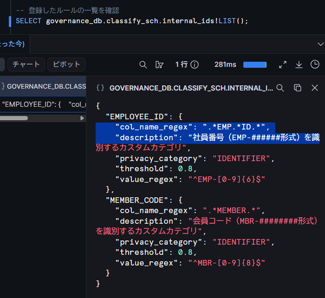Click the LIST function in the query
Screen dimensions: 325x298
227,21
